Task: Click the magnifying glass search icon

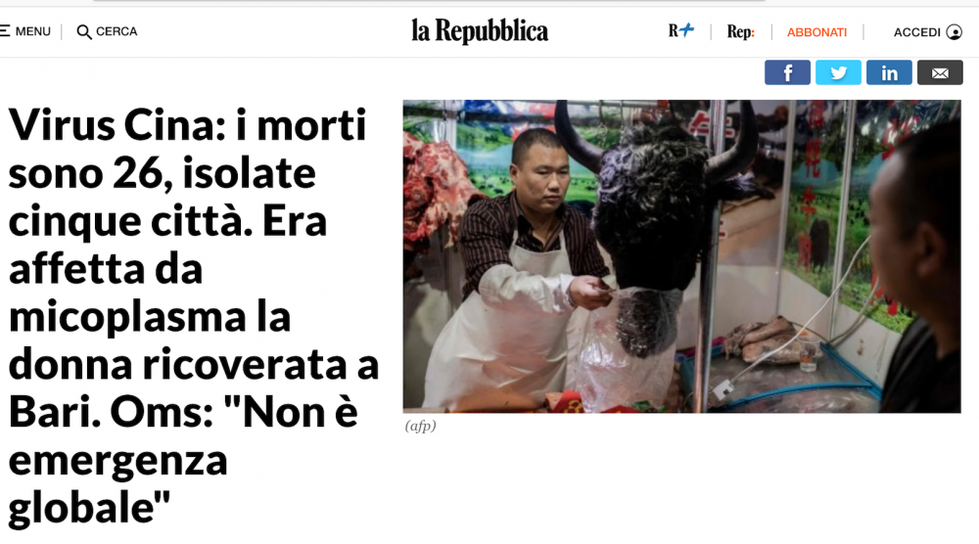Action: tap(83, 32)
